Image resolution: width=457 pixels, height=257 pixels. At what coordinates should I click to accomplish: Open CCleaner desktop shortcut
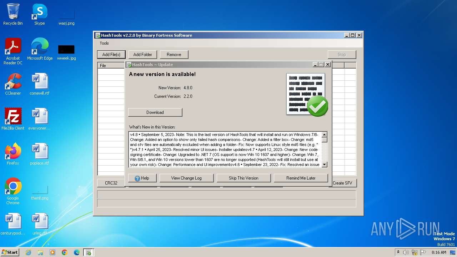click(x=13, y=84)
